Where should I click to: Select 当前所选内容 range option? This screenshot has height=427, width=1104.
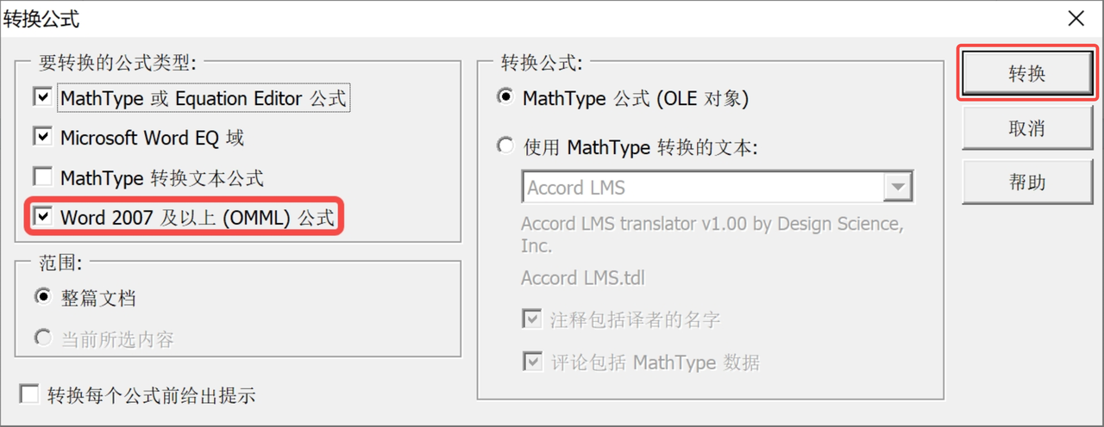tap(42, 337)
